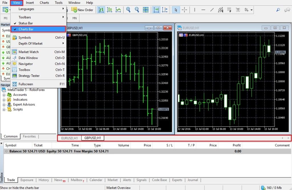The height and width of the screenshot is (190, 292).
Task: Toggle the Status Bar option
Action: 38,23
